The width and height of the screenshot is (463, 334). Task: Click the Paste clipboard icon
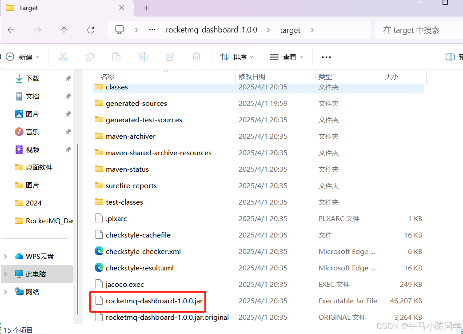pyautogui.click(x=116, y=57)
